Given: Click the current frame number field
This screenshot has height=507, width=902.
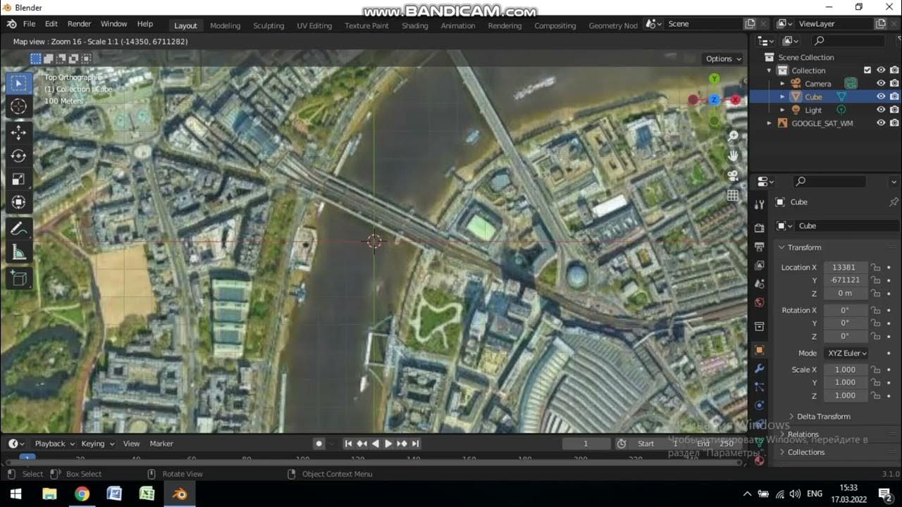Looking at the screenshot, I should (x=586, y=444).
